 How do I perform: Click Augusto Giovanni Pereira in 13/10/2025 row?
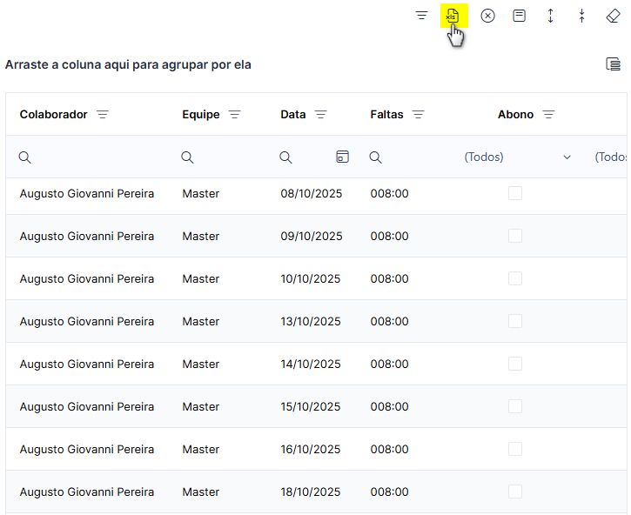tap(87, 322)
